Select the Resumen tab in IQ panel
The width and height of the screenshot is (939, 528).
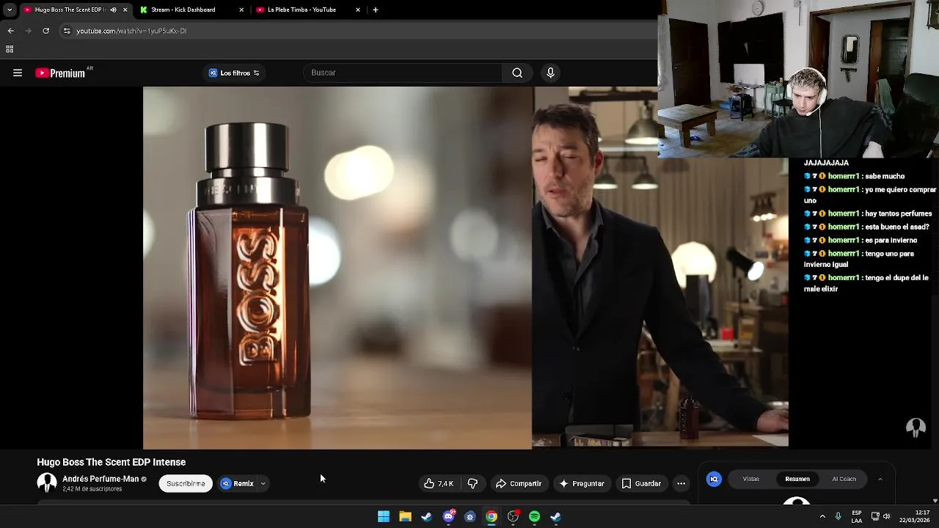point(797,479)
